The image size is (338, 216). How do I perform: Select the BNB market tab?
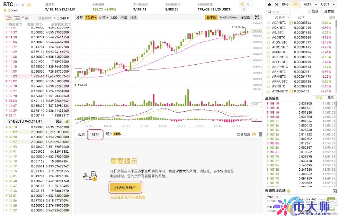pyautogui.click(x=285, y=4)
